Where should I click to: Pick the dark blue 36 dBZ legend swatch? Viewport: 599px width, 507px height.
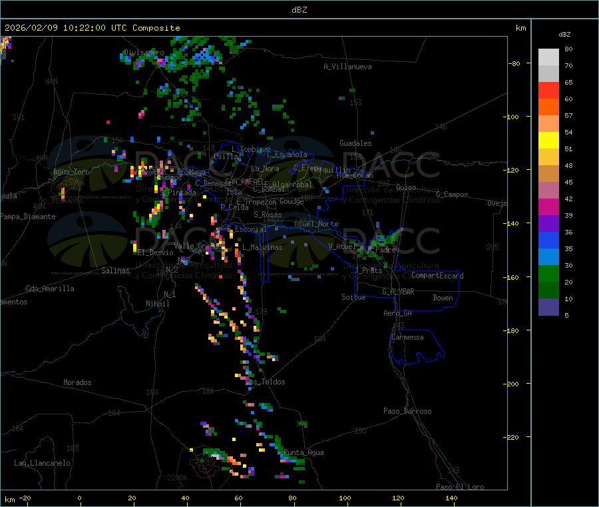coord(548,240)
